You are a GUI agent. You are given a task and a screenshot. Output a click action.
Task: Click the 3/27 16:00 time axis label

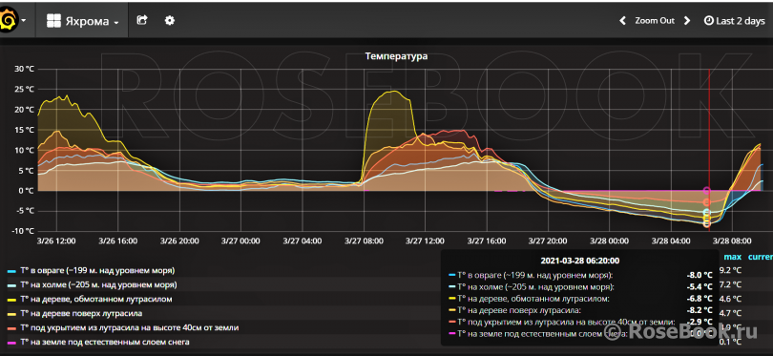[487, 241]
